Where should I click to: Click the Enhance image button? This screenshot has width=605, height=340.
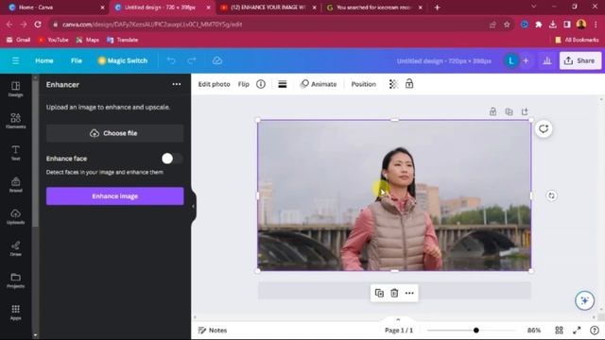click(115, 196)
